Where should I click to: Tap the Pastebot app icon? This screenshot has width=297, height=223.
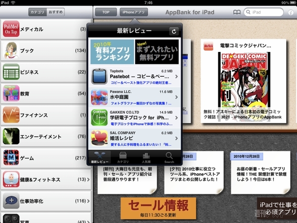(x=99, y=76)
